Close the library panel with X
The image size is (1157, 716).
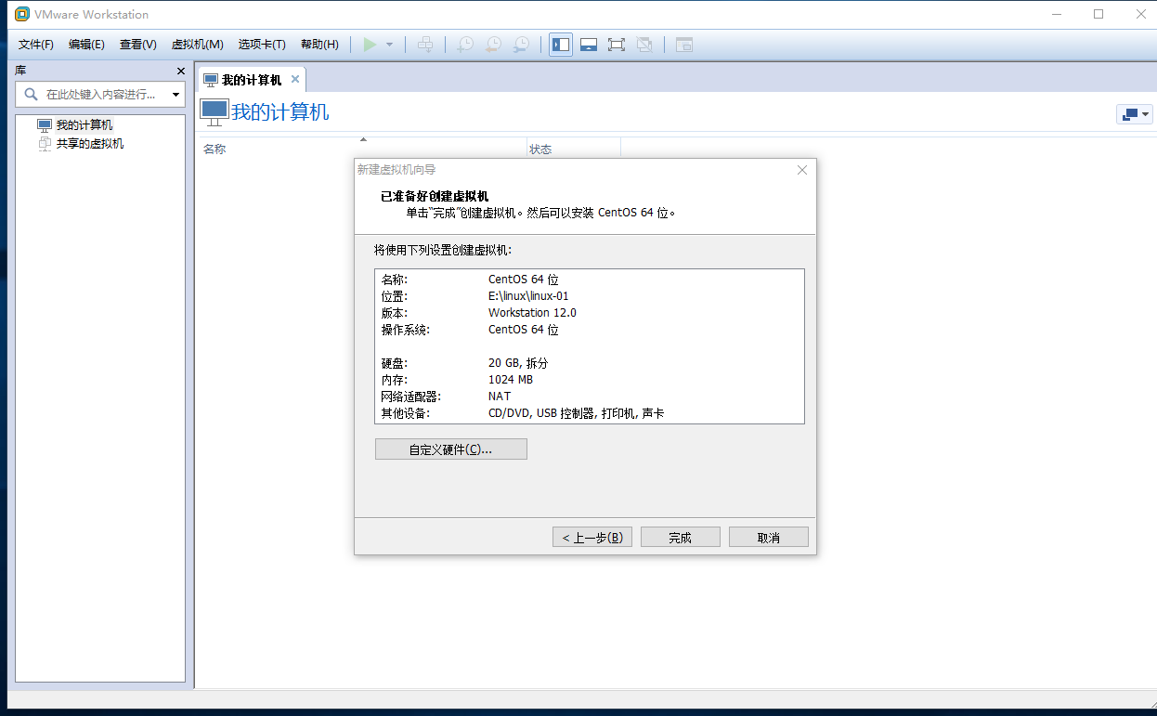coord(181,71)
